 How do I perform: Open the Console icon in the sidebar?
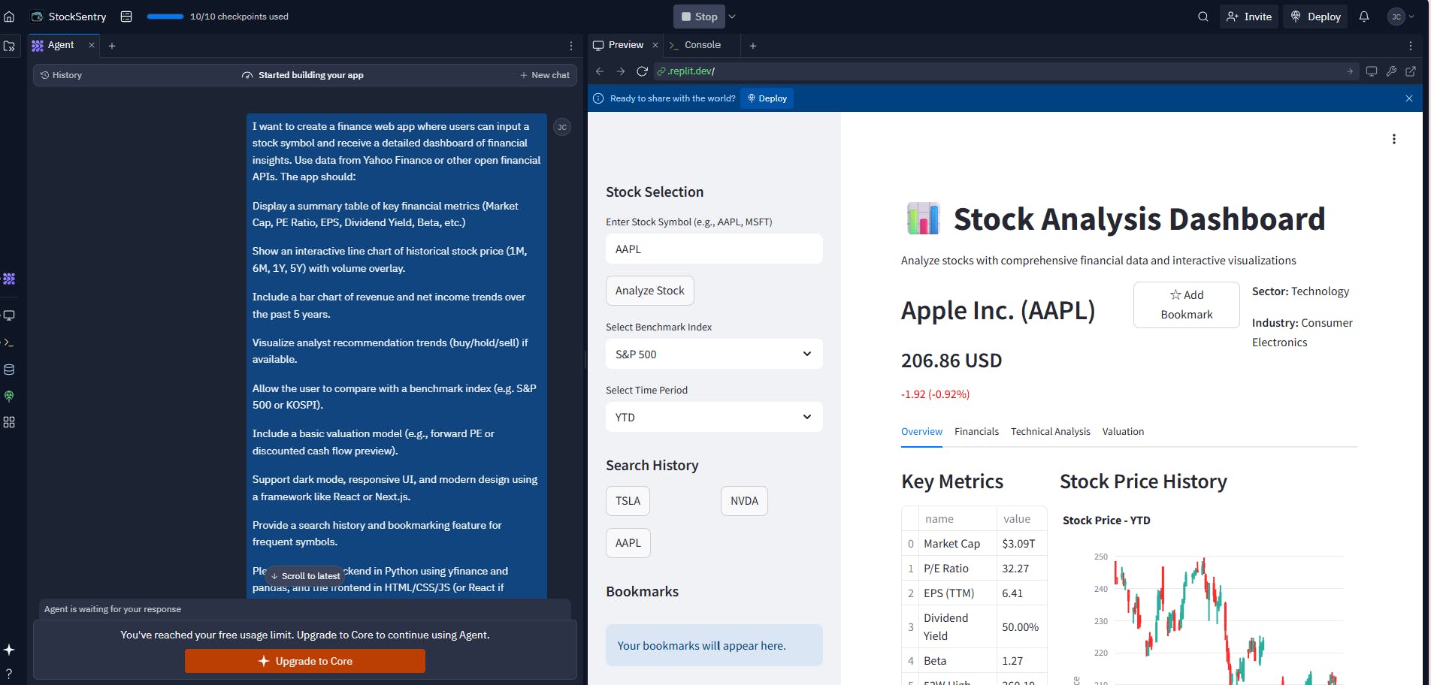[x=9, y=342]
